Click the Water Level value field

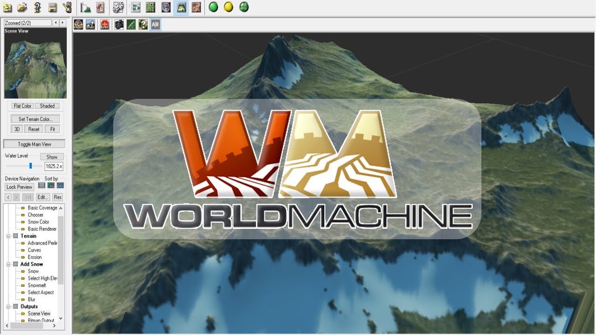[x=54, y=166]
